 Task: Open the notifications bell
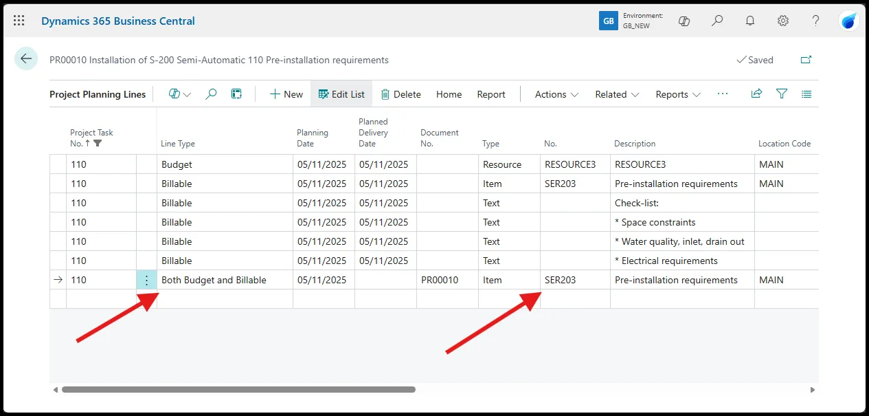[x=750, y=21]
